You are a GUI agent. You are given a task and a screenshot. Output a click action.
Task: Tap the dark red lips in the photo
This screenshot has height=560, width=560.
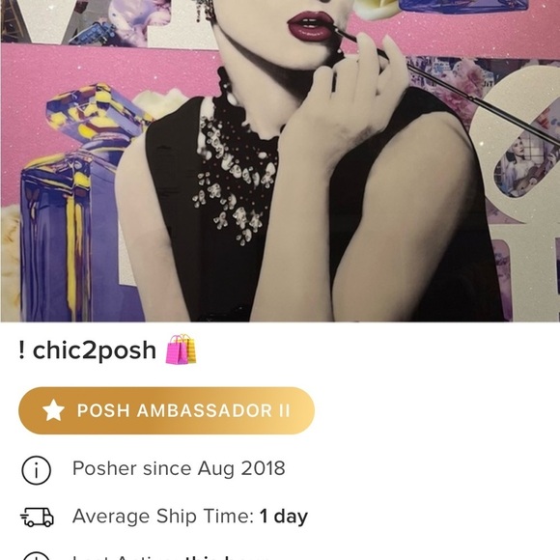pyautogui.click(x=312, y=26)
